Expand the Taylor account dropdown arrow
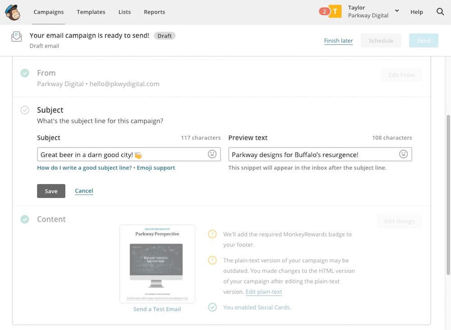451x330 pixels. (x=397, y=11)
